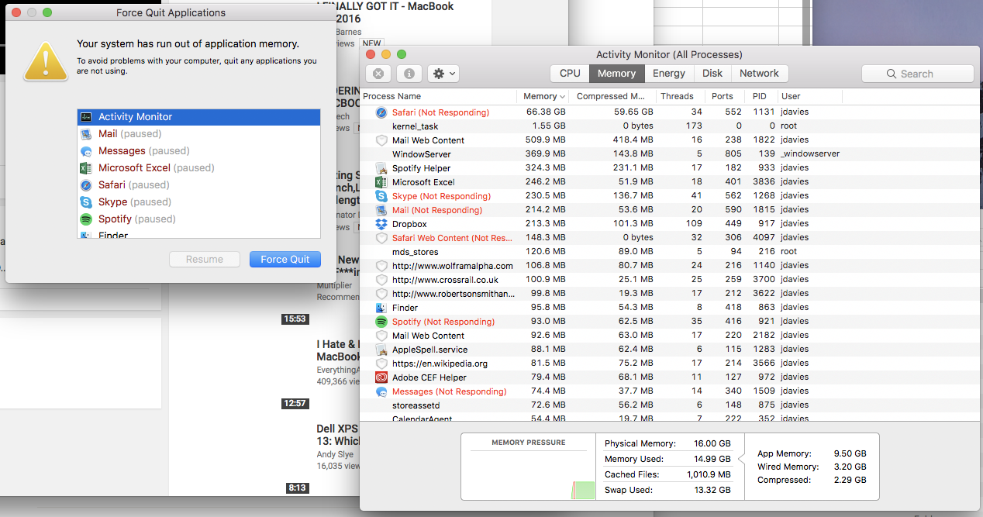Image resolution: width=983 pixels, height=517 pixels.
Task: Click the Force Quit button
Action: [285, 260]
